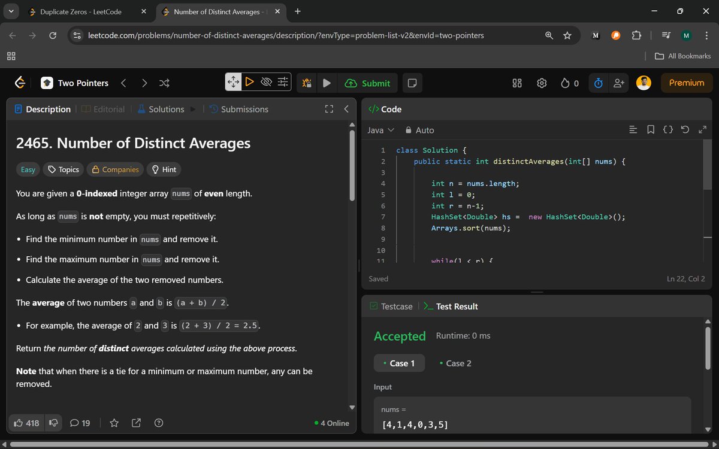This screenshot has height=449, width=719.
Task: Open the tab search dropdown arrow
Action: coord(12,11)
